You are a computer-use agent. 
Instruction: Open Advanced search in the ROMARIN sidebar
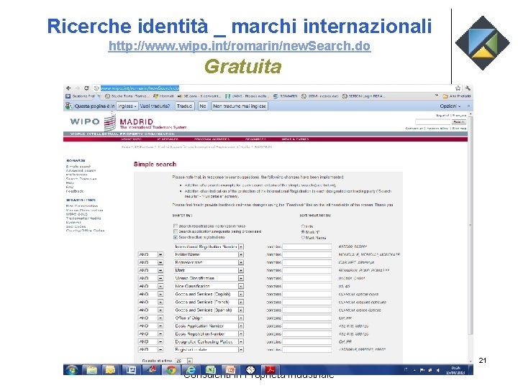pyautogui.click(x=81, y=171)
